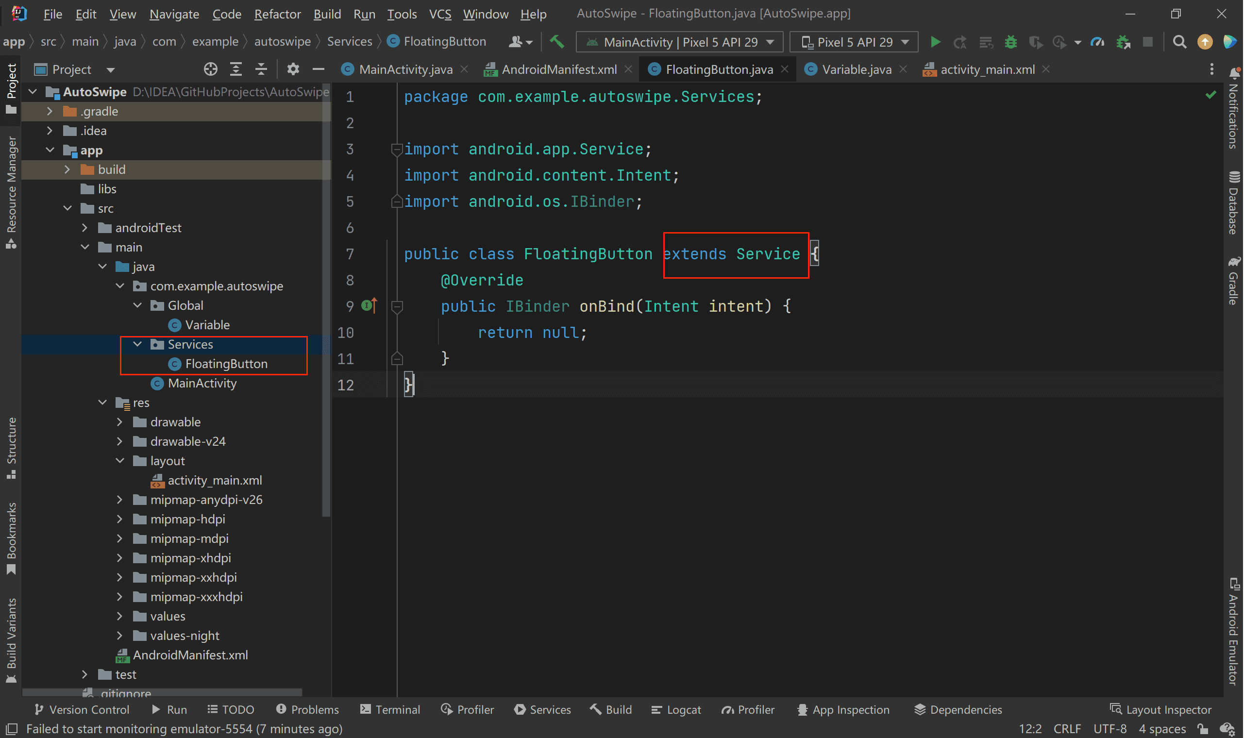Open the Terminal tool window
The image size is (1244, 738).
click(x=390, y=710)
